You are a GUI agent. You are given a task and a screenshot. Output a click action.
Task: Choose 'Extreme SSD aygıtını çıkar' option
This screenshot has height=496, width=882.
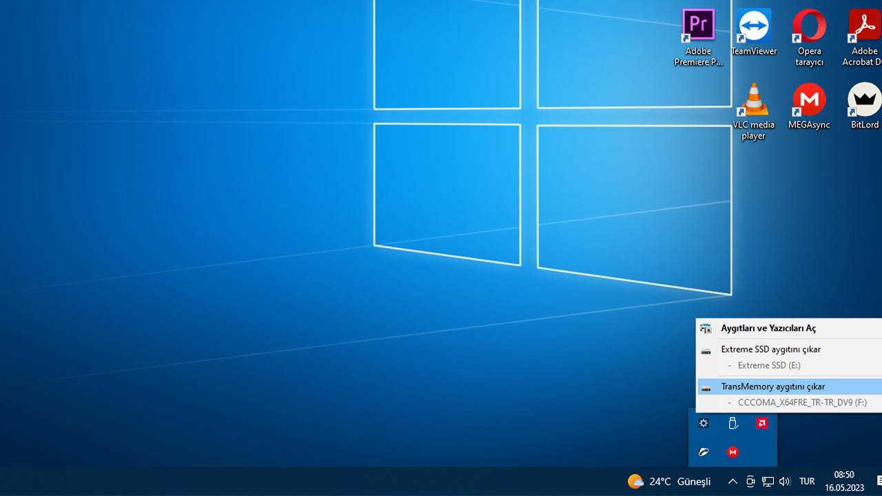click(x=770, y=349)
